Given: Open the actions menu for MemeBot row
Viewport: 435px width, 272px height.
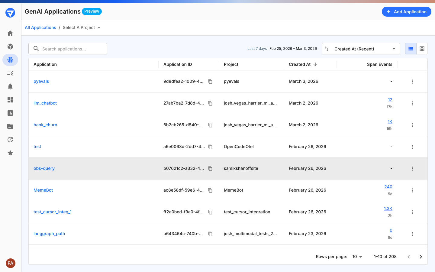Looking at the screenshot, I should pos(412,190).
